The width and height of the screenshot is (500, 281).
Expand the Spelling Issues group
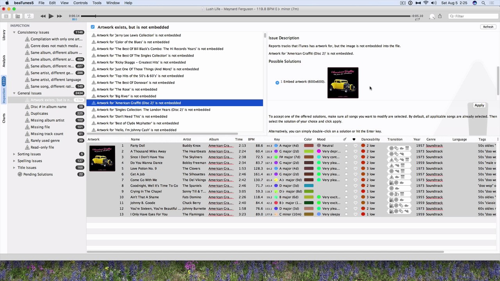14,161
